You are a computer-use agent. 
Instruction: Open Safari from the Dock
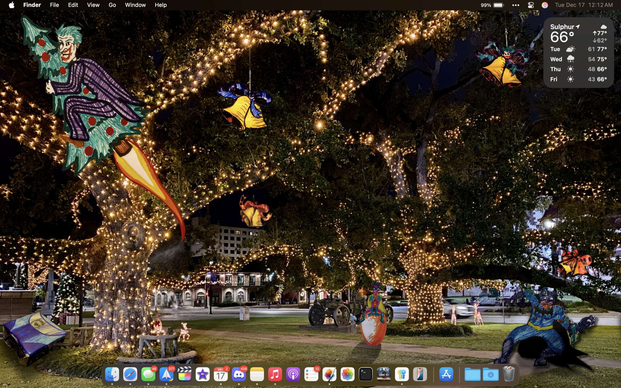coord(130,374)
